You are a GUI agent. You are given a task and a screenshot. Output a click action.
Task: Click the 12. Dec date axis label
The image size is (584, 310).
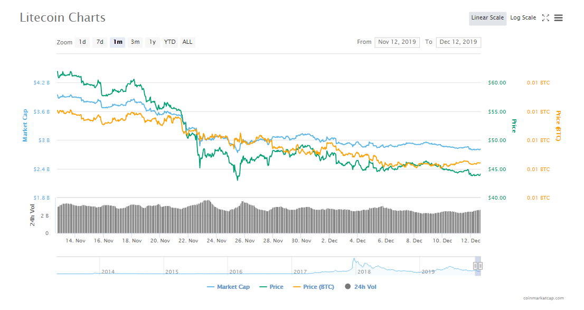point(470,241)
